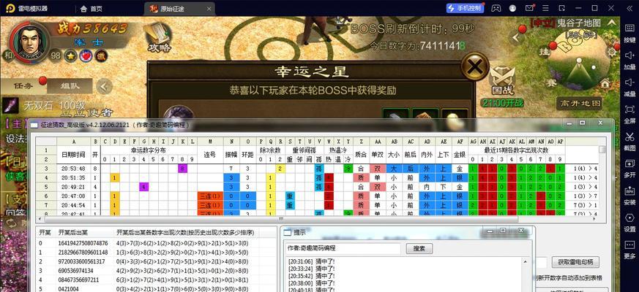Click the up arrow of 提示 log scrollbar
Image resolution: width=639 pixels, height=292 pixels.
[x=526, y=262]
